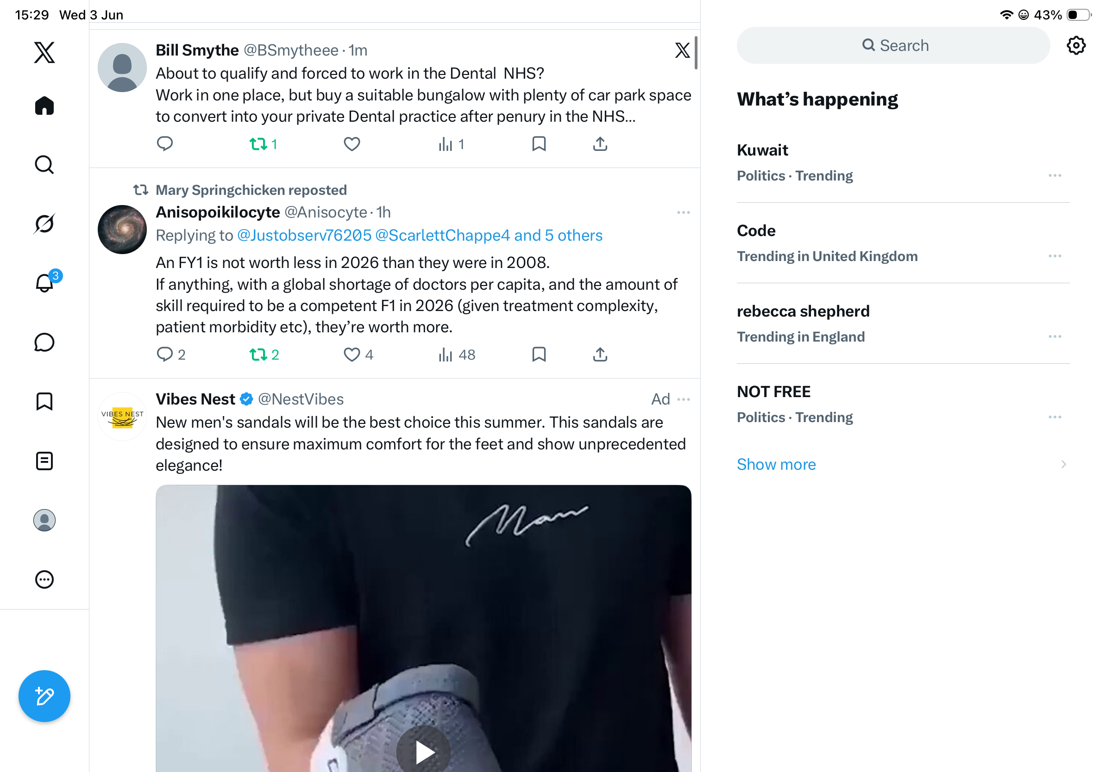Open the search magnifier in sidebar
1106x772 pixels.
[44, 165]
